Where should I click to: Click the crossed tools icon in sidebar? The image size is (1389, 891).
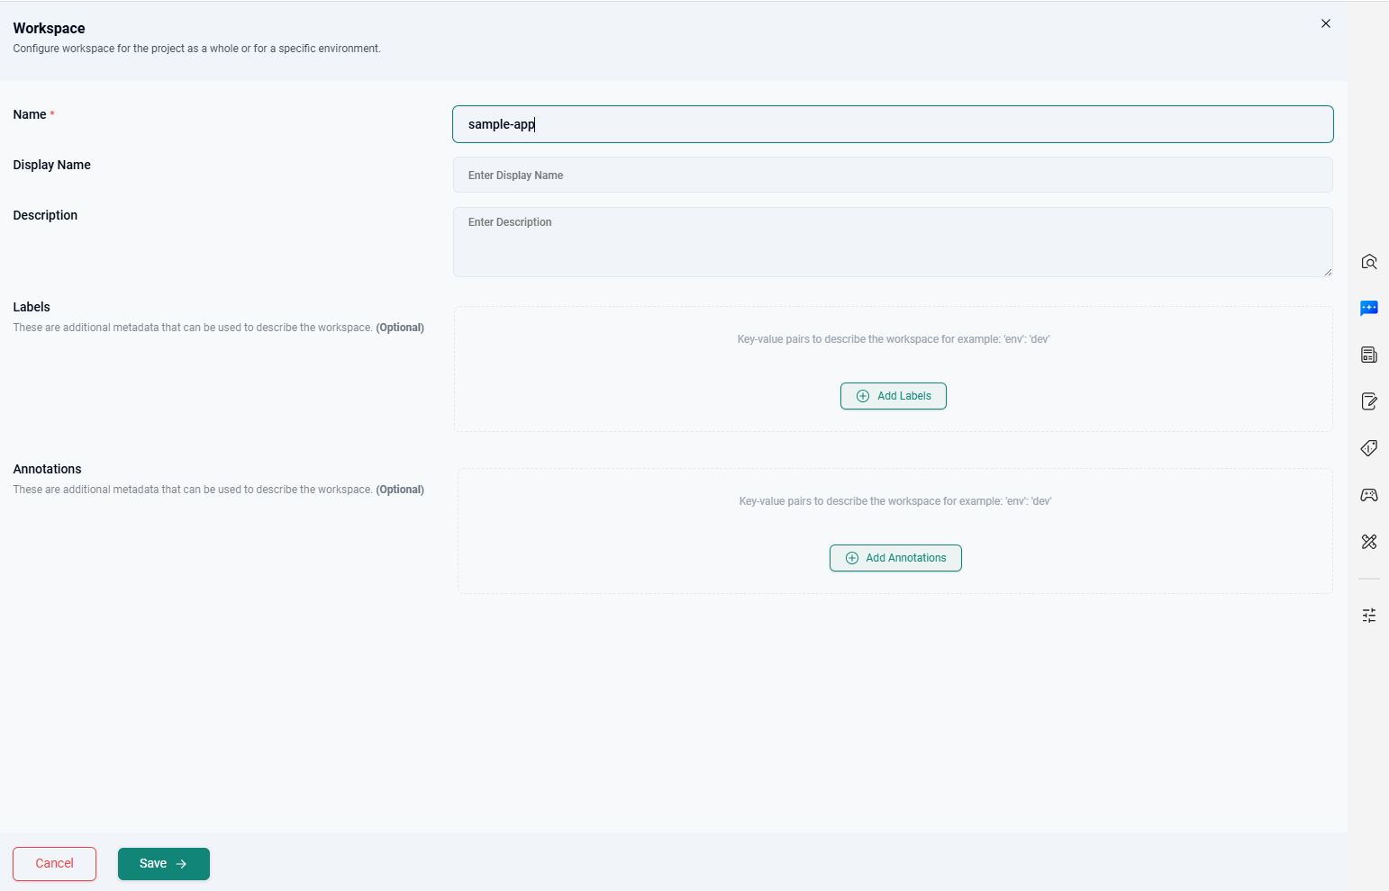[1369, 542]
